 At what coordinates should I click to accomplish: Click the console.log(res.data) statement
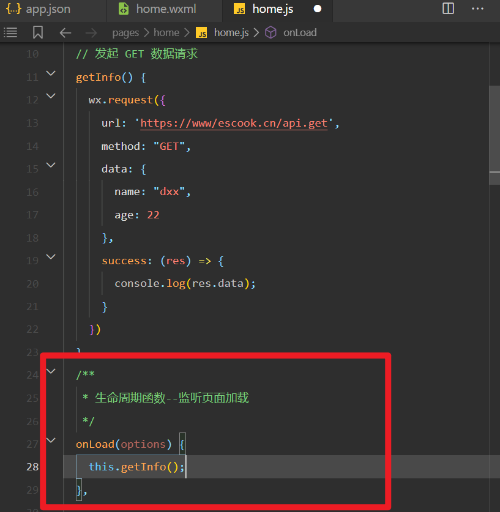pos(185,283)
